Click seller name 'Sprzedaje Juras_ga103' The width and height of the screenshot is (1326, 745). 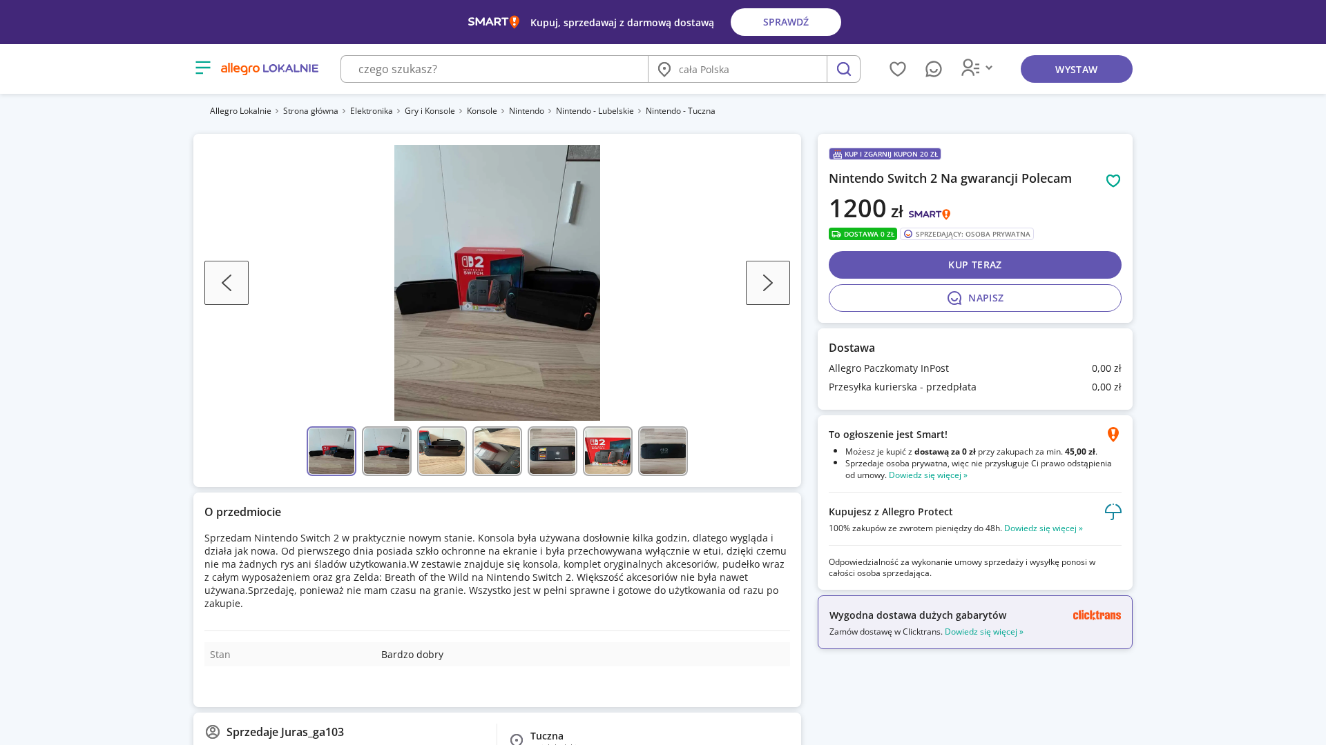285,732
